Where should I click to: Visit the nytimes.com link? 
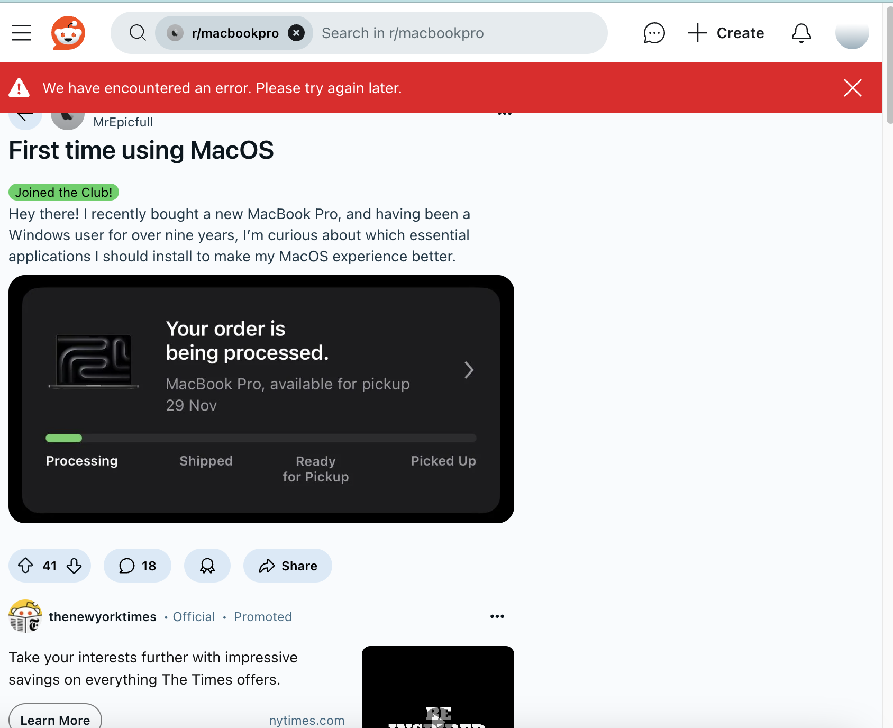pyautogui.click(x=307, y=721)
